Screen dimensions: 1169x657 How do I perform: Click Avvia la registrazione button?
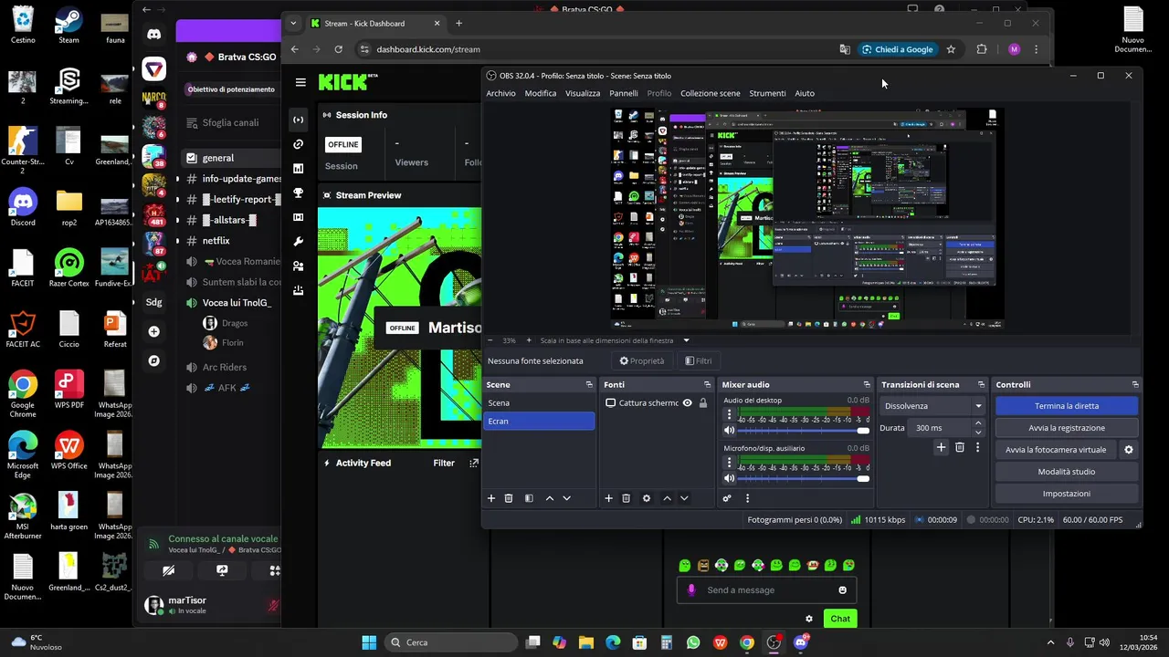click(x=1067, y=428)
